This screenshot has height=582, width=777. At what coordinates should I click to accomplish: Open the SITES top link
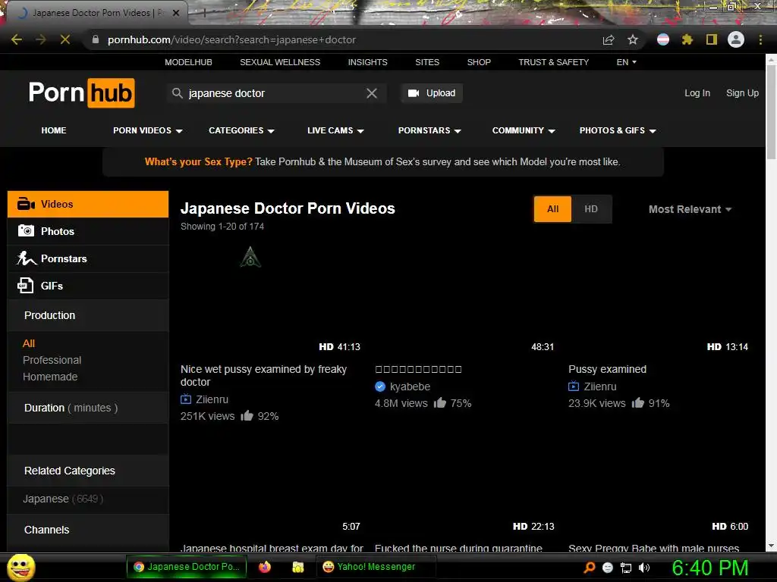427,62
